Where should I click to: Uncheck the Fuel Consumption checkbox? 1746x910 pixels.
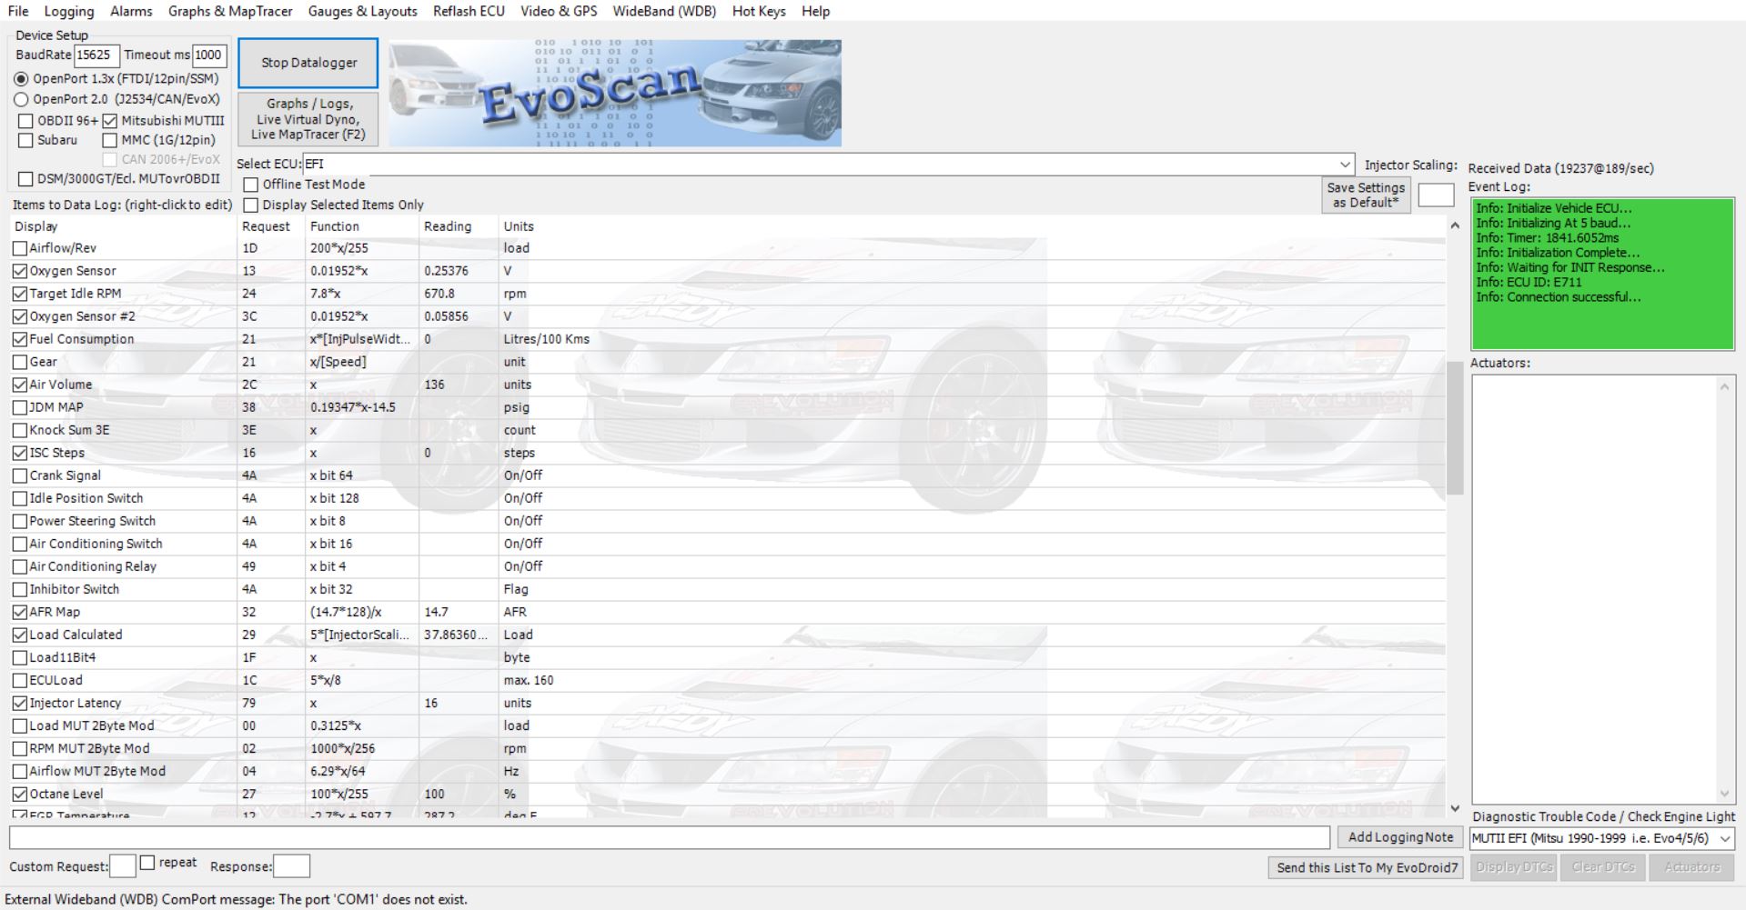click(x=20, y=339)
